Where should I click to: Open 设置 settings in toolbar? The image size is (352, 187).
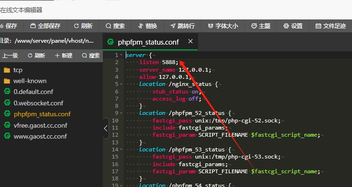coord(293,26)
